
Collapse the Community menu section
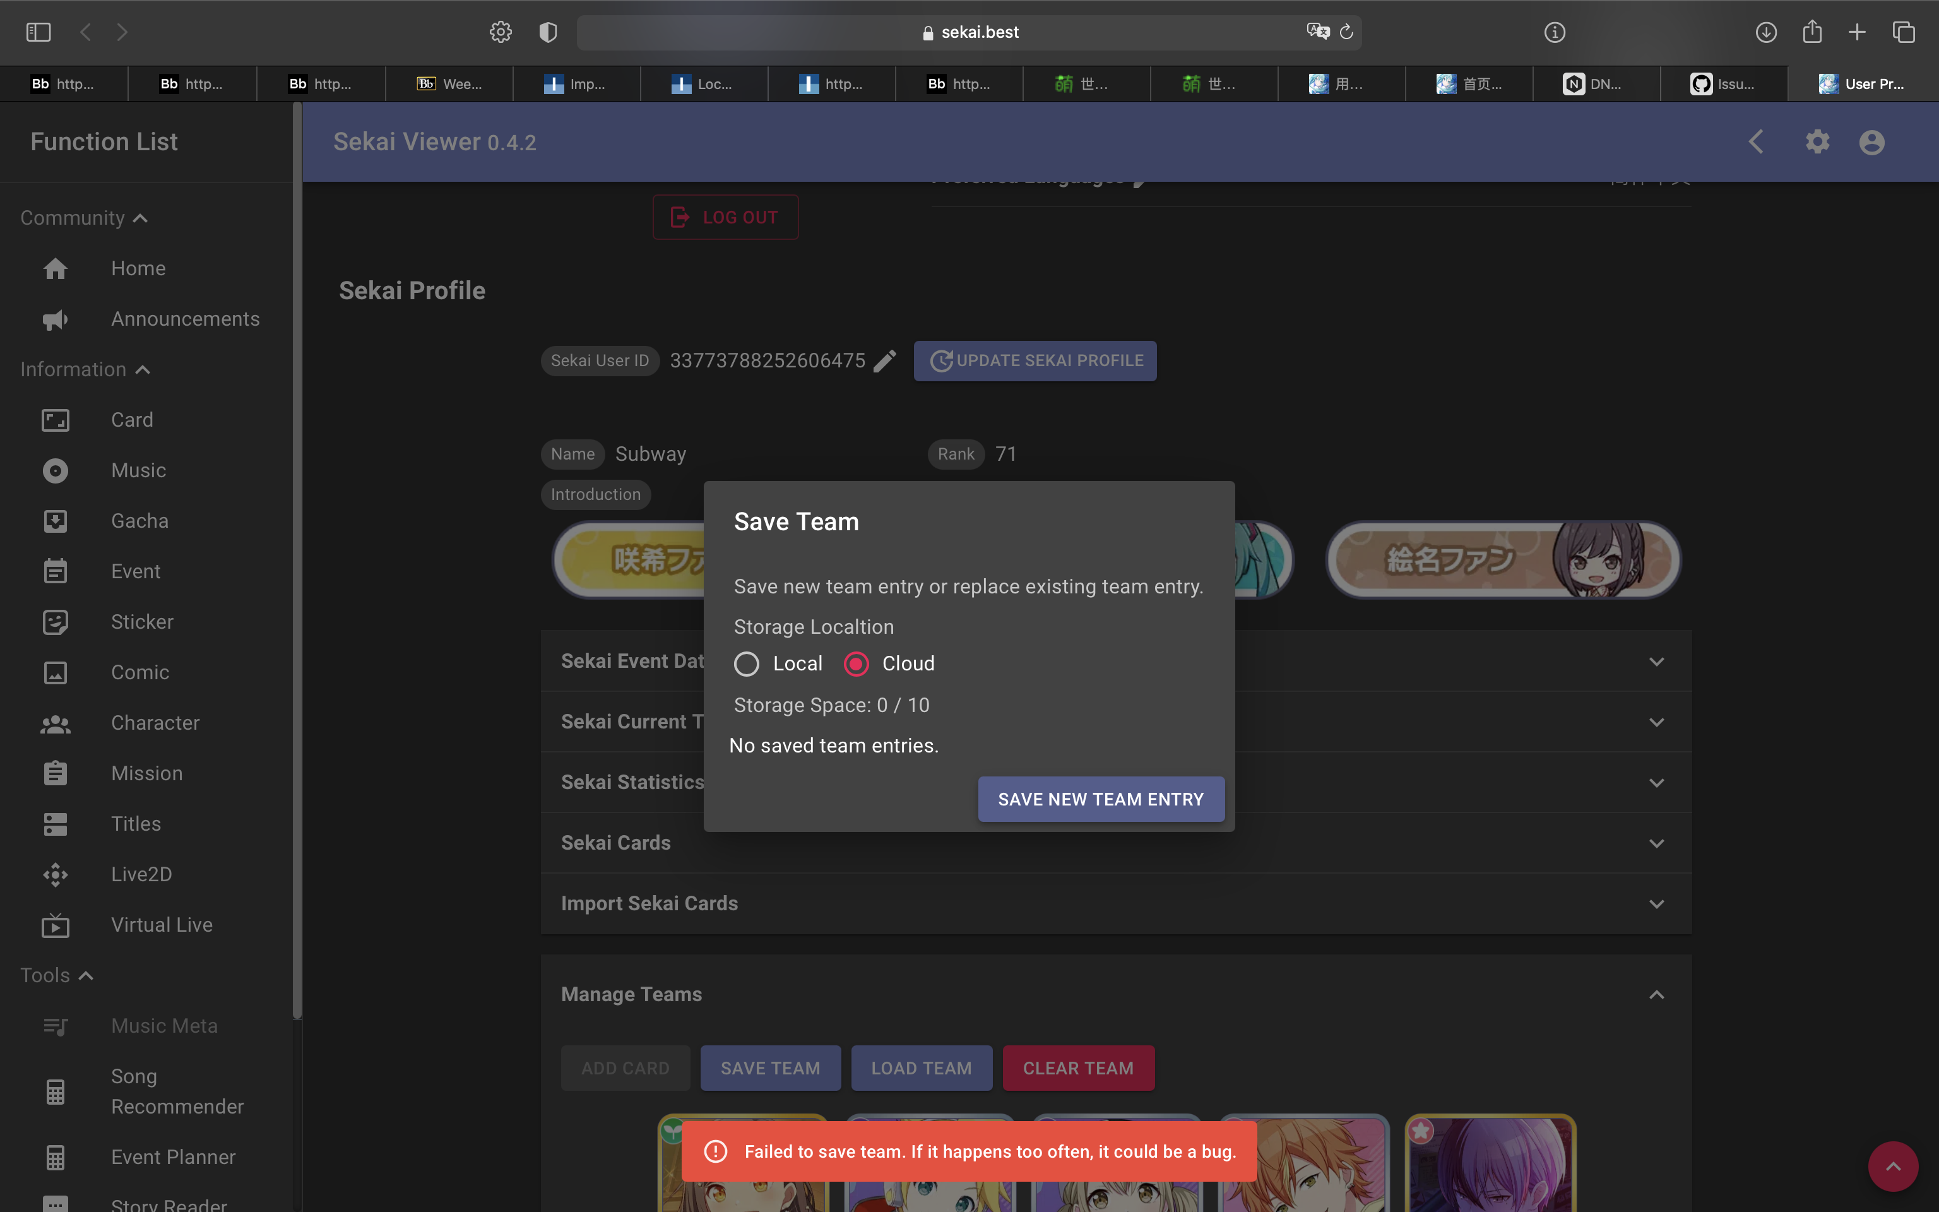tap(141, 217)
